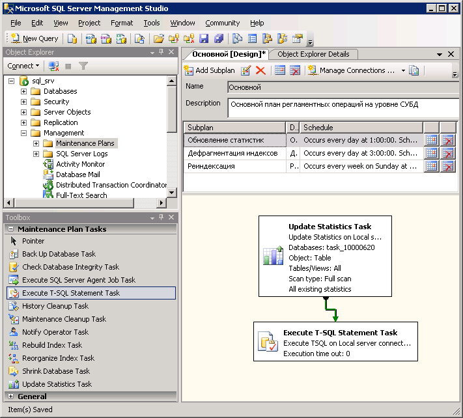Click Object Explorer filter funnel icon
This screenshot has width=463, height=418.
[83, 66]
